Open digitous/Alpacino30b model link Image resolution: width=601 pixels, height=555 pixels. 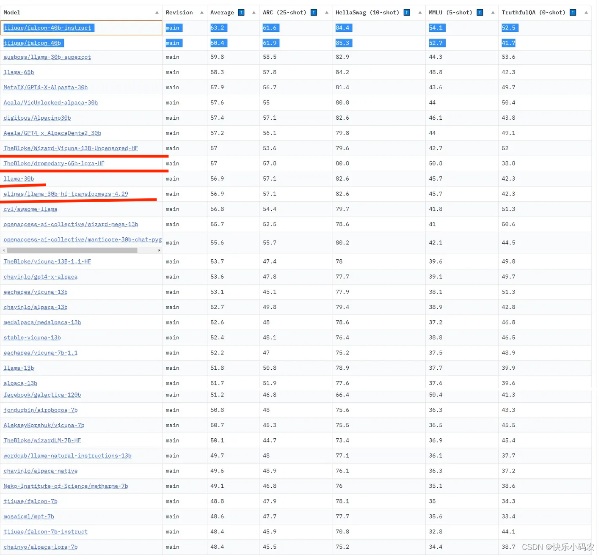pos(37,118)
